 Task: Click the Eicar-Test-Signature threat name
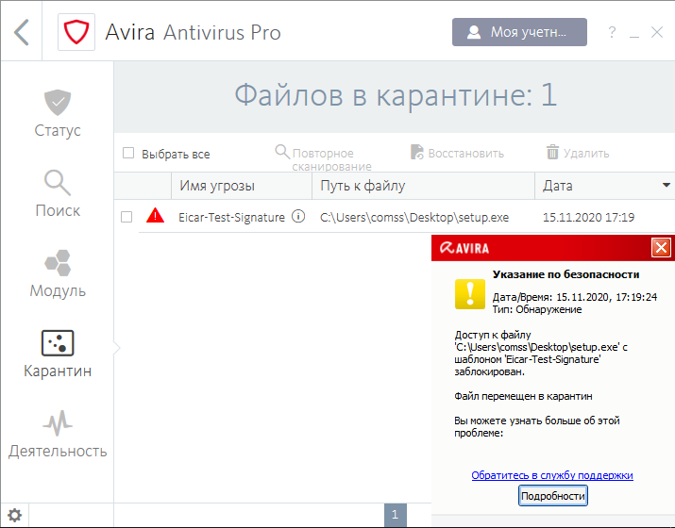(x=231, y=217)
